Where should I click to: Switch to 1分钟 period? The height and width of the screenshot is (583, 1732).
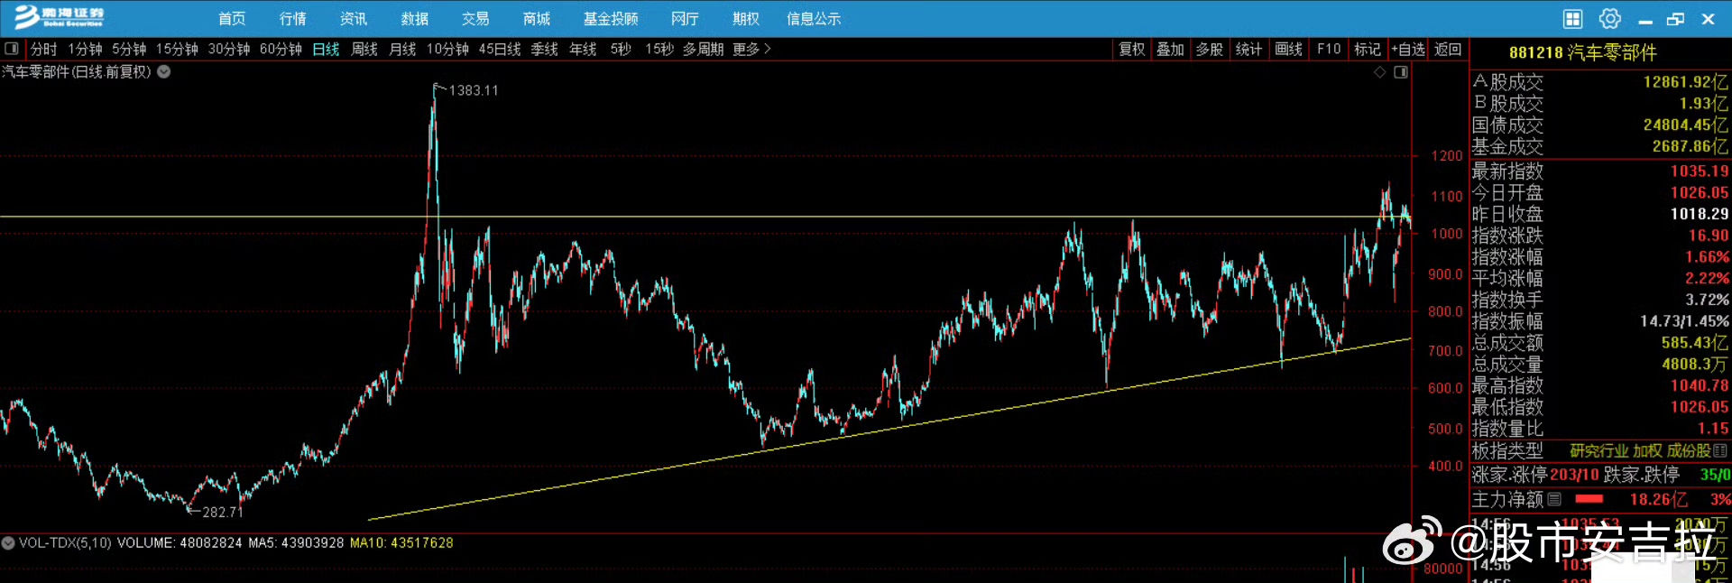(x=85, y=49)
